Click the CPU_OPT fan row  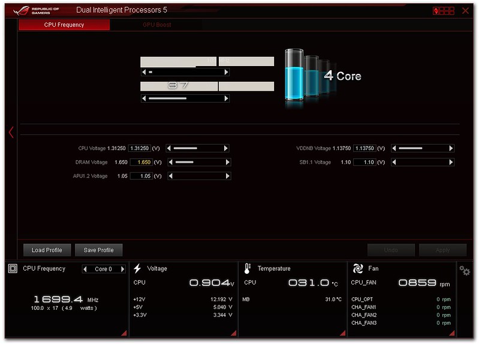401,300
